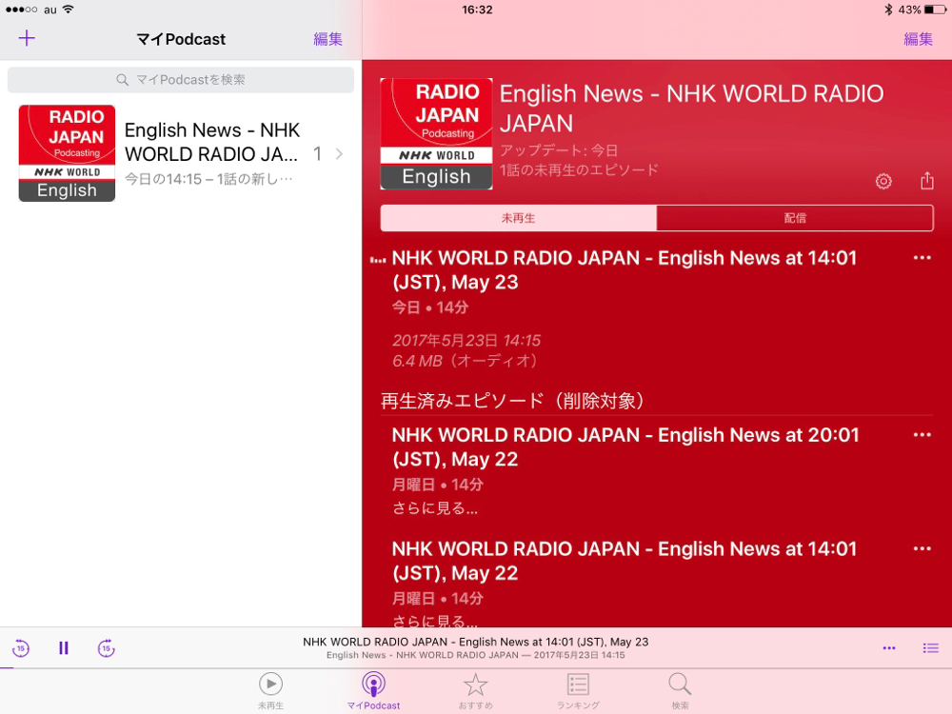Tap the plus icon to add a podcast
This screenshot has width=952, height=714.
(x=27, y=38)
